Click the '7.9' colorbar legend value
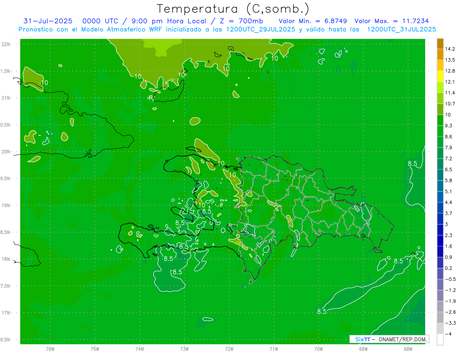 coord(449,147)
